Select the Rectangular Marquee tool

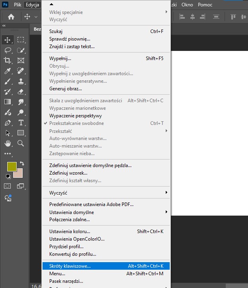21,40
